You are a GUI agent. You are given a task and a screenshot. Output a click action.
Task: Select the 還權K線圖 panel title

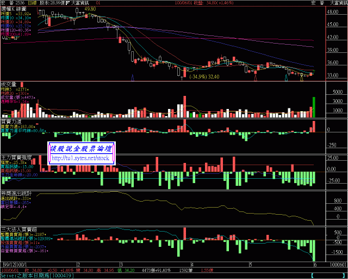click(14, 9)
